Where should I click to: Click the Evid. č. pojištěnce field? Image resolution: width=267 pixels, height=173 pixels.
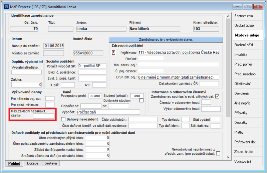pos(92,72)
